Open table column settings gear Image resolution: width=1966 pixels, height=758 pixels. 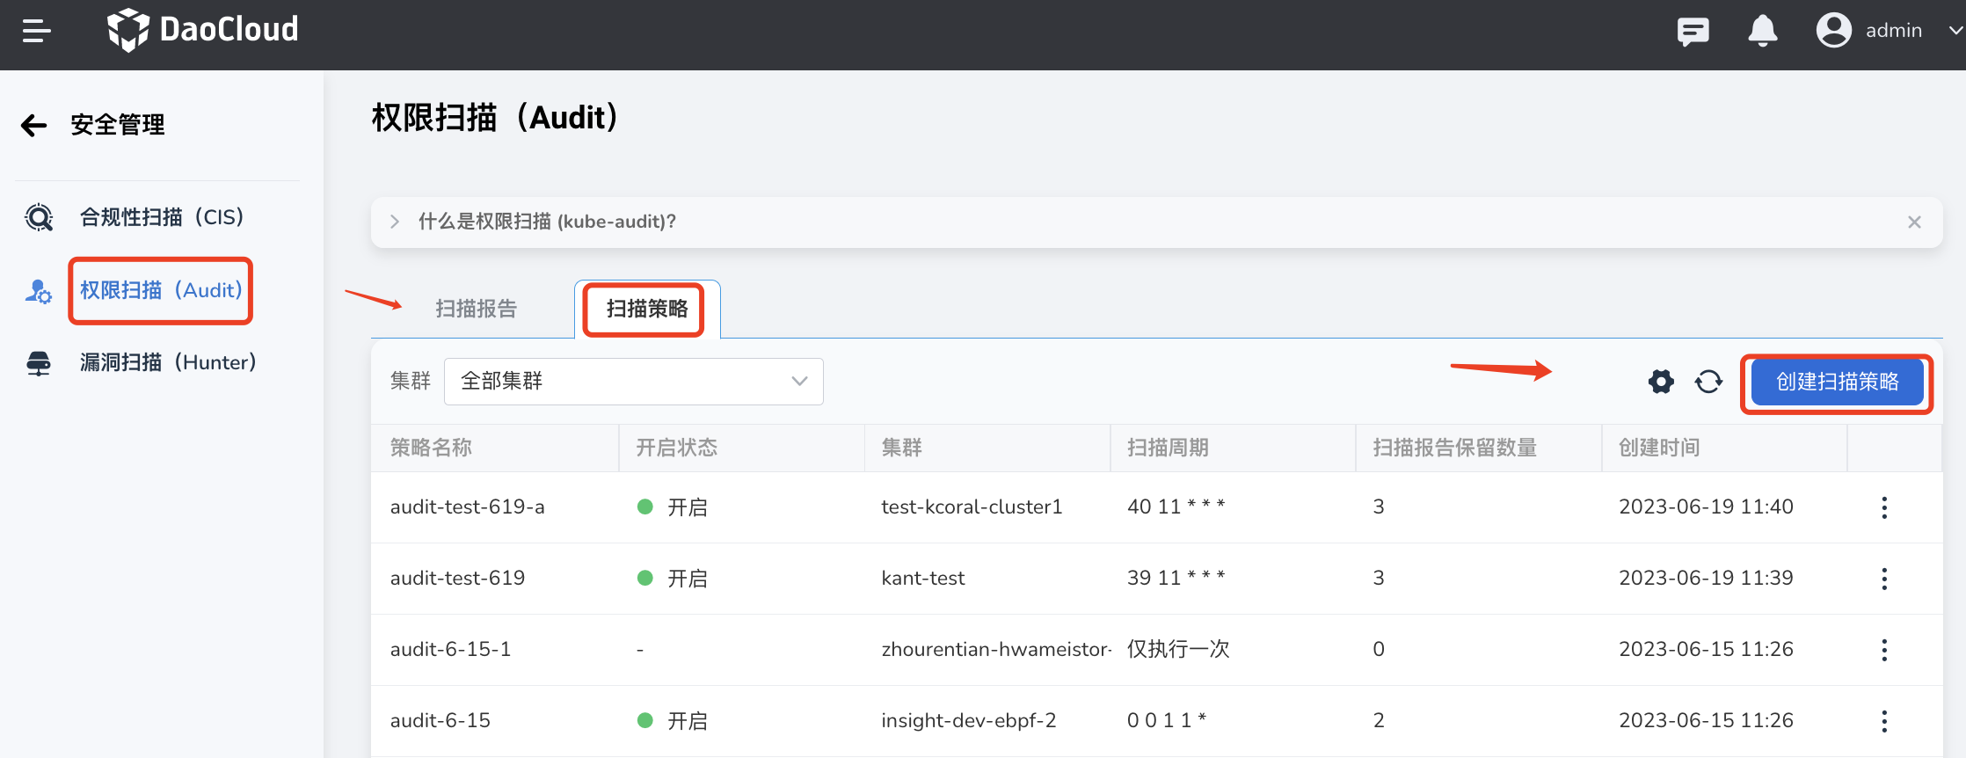click(x=1661, y=382)
